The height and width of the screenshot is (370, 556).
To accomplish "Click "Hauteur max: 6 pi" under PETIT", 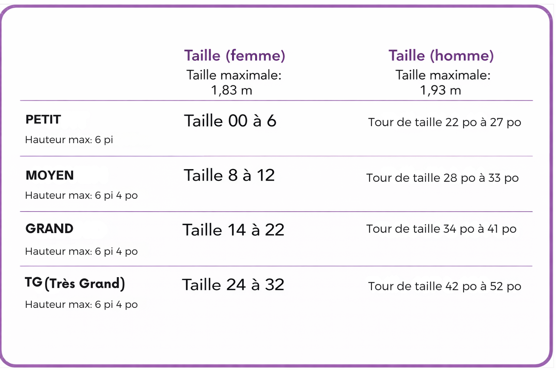I will point(69,140).
